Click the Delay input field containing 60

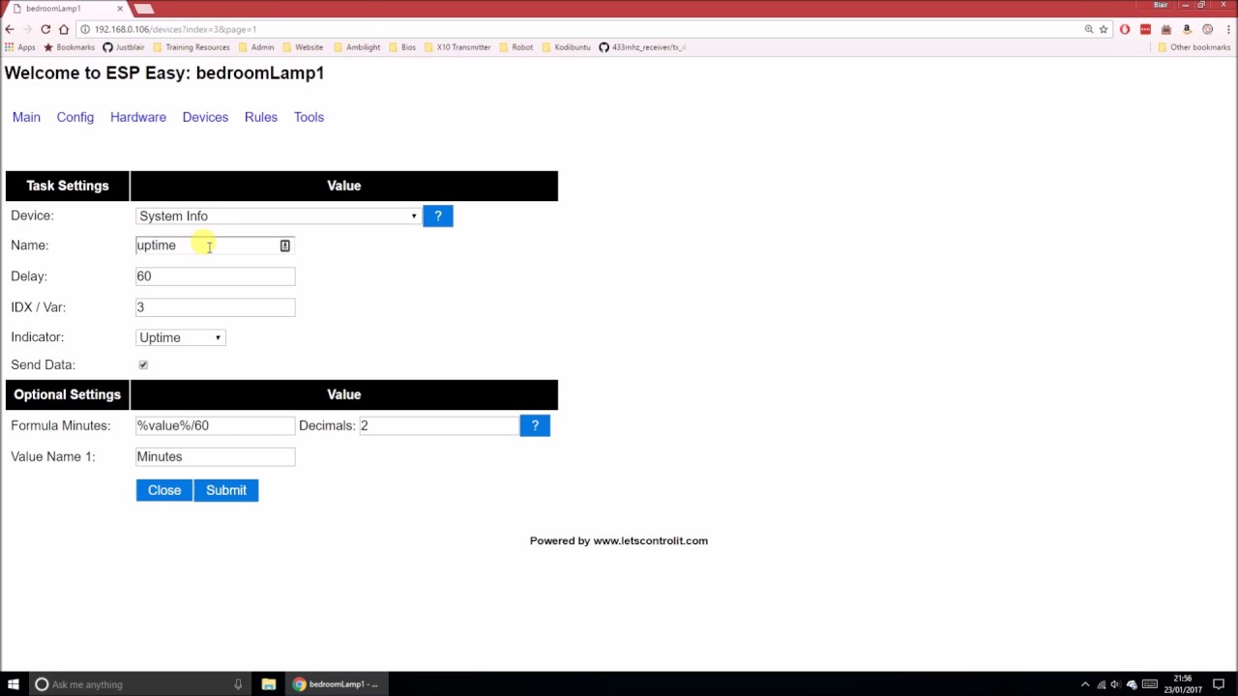215,276
